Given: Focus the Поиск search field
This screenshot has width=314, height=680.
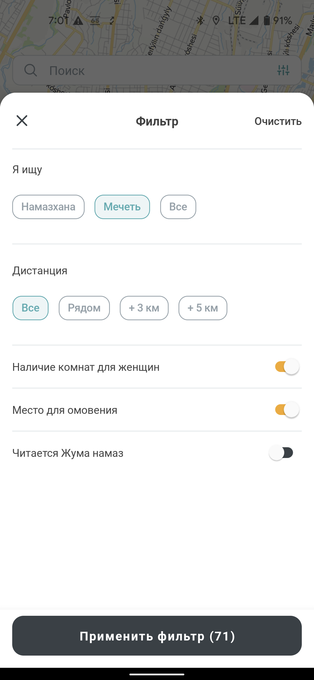Looking at the screenshot, I should point(157,70).
